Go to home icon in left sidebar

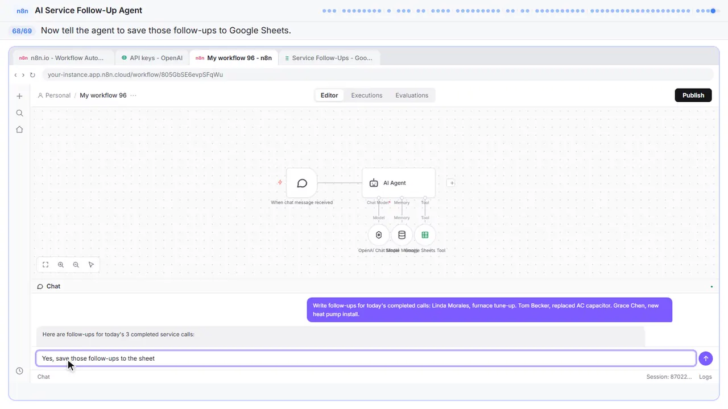pyautogui.click(x=19, y=130)
